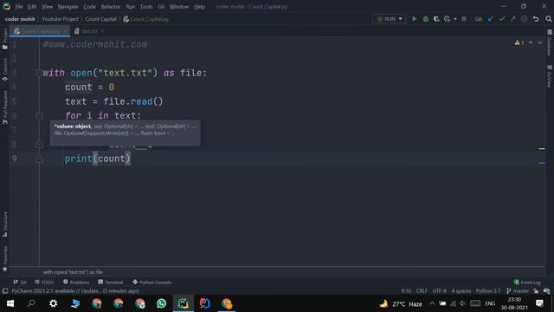Open the Tools menu

pyautogui.click(x=146, y=6)
